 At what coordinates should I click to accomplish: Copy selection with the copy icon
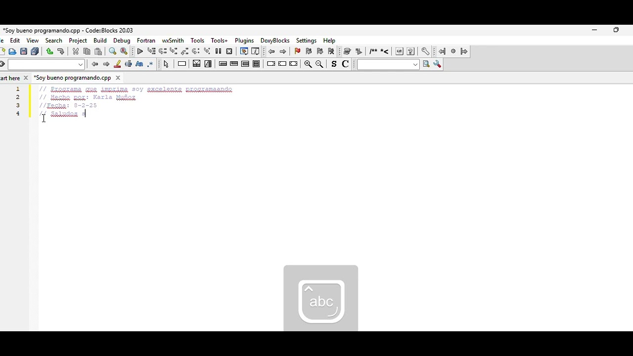pyautogui.click(x=87, y=51)
